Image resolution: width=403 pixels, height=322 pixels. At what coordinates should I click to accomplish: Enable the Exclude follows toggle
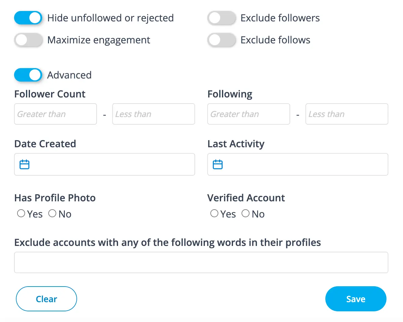click(221, 40)
